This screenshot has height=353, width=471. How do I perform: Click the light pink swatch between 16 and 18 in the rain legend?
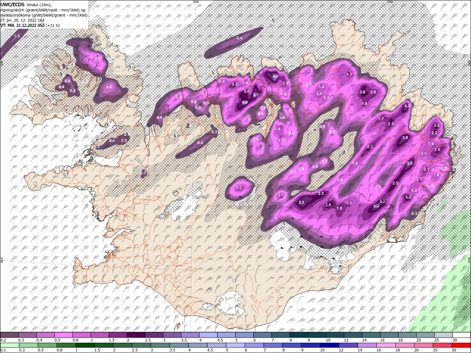click(386, 345)
